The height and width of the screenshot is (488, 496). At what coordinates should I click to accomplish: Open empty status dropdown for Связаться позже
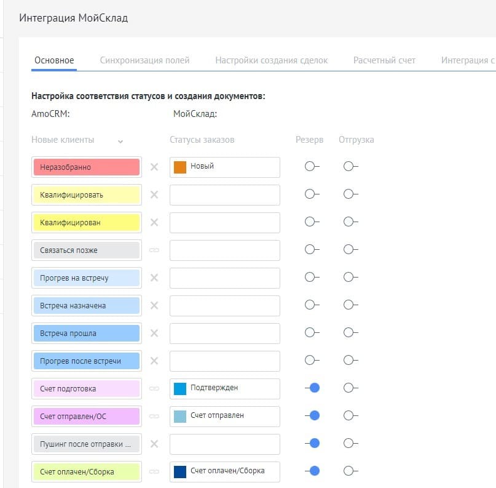pyautogui.click(x=224, y=250)
